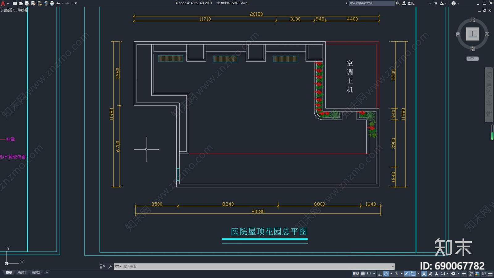494x278 pixels.
Task: Click the Autodesk connect triangle icon
Action: coord(442,3)
